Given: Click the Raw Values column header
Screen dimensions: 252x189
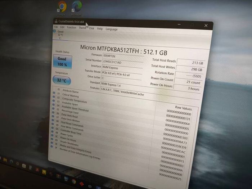Looking at the screenshot, I should (x=183, y=108).
